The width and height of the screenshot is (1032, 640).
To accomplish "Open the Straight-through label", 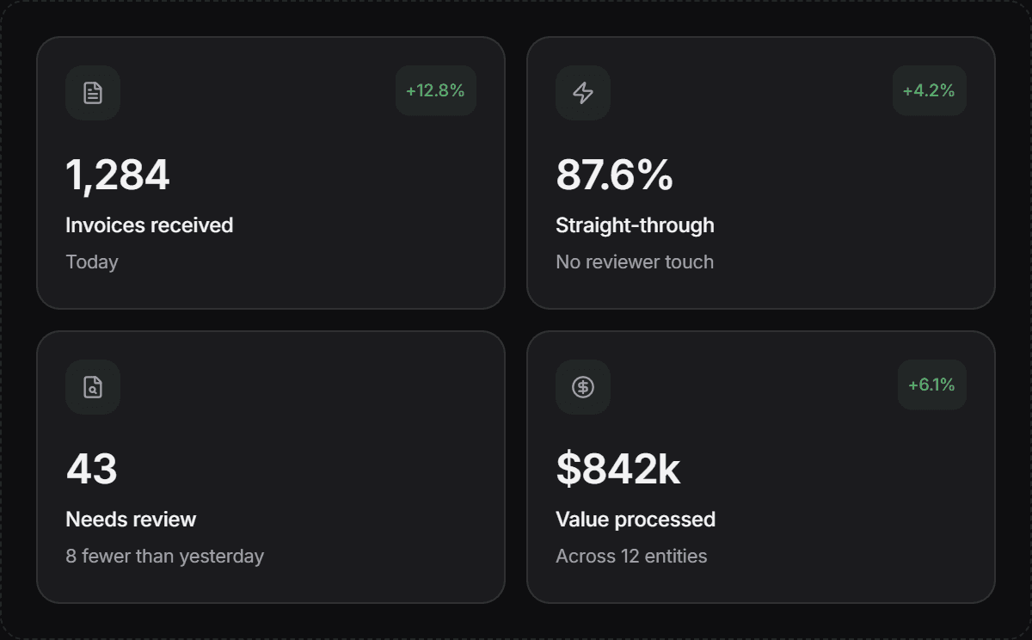I will click(x=635, y=225).
